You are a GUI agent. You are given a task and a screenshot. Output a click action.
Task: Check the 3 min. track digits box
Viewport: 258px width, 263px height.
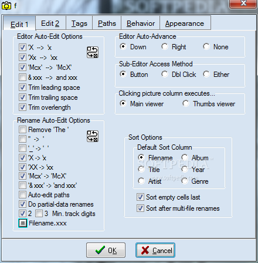tap(39, 214)
